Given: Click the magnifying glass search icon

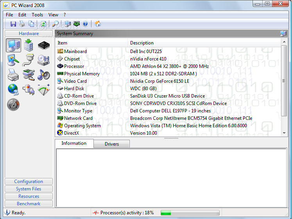Looking at the screenshot, I should (55, 24).
